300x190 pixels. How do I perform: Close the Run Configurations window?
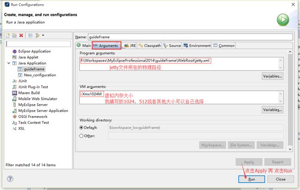pos(293,5)
